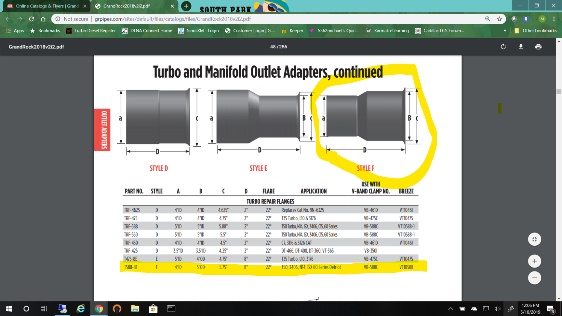Zoom out of the PDF

tap(534, 278)
